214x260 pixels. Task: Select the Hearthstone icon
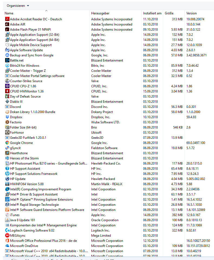click(x=7, y=153)
